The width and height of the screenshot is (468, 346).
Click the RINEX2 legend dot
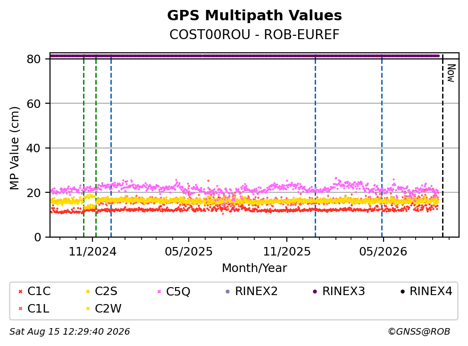[x=228, y=291]
